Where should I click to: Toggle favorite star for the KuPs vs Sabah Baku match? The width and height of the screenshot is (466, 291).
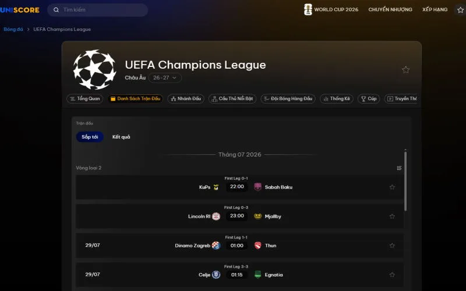click(x=392, y=187)
